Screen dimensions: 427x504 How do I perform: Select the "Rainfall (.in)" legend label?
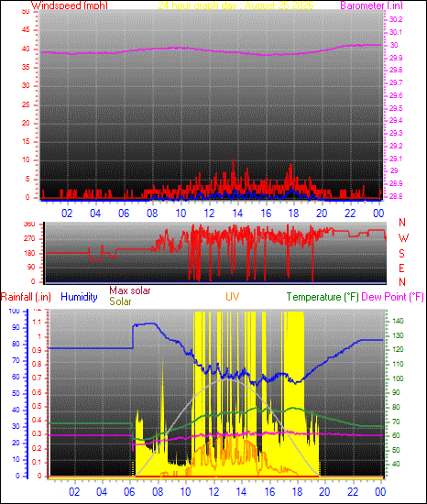[x=26, y=297]
